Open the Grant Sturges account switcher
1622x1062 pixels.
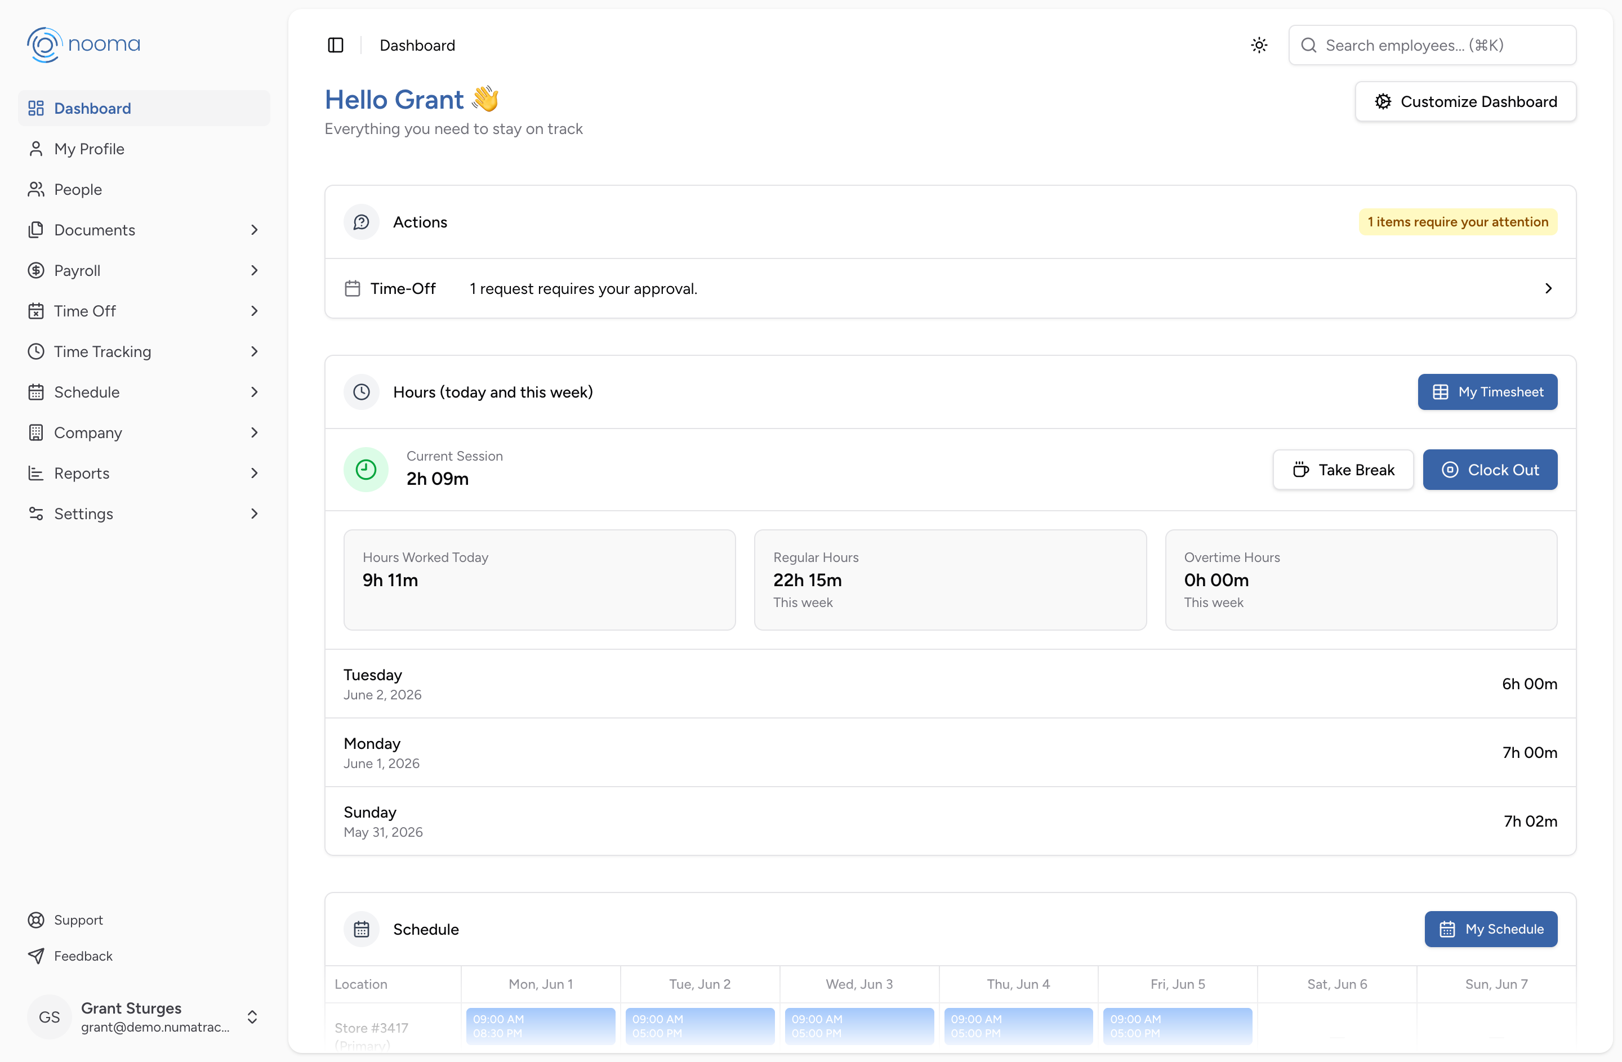(x=144, y=1016)
